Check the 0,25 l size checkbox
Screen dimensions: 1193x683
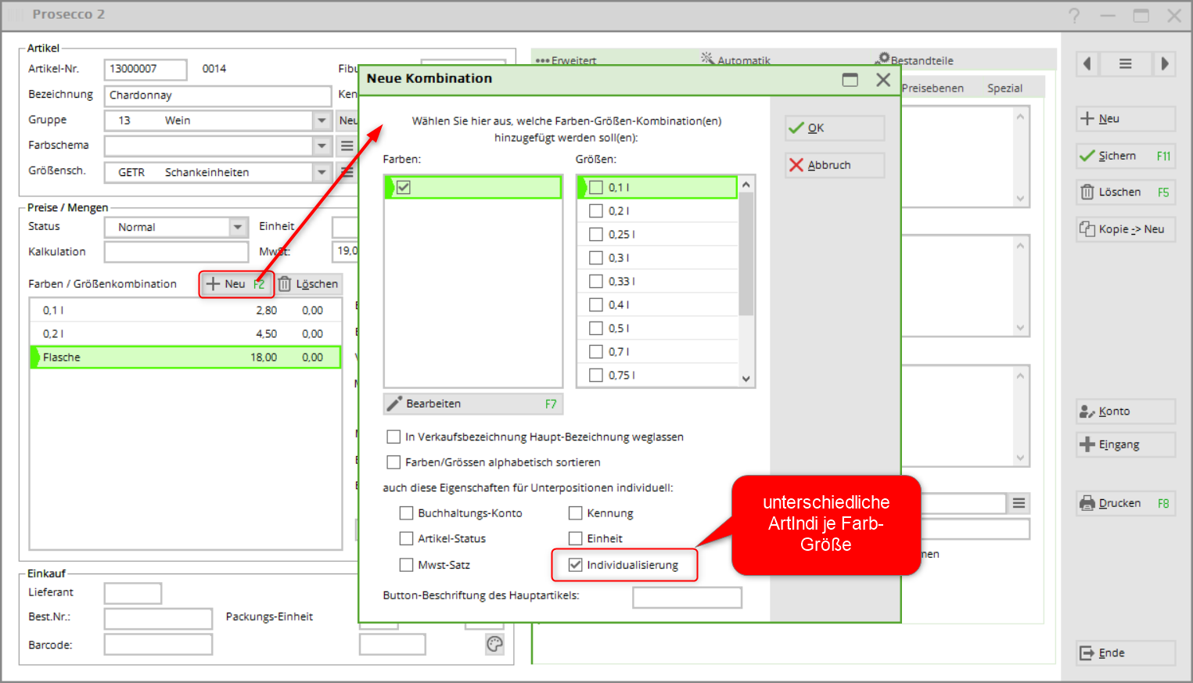(x=596, y=235)
